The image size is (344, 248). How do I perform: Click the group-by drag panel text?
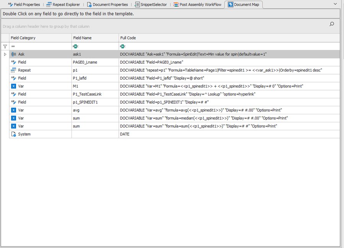[x=46, y=26]
